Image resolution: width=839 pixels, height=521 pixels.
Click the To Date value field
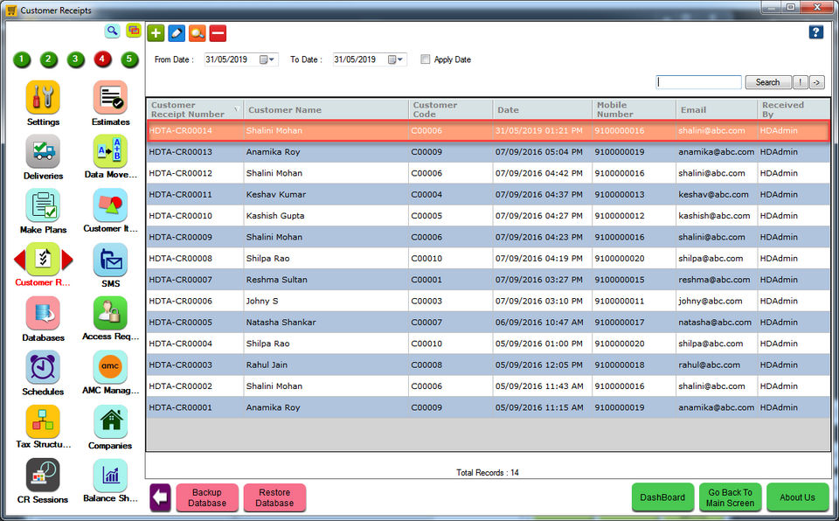[x=369, y=59]
